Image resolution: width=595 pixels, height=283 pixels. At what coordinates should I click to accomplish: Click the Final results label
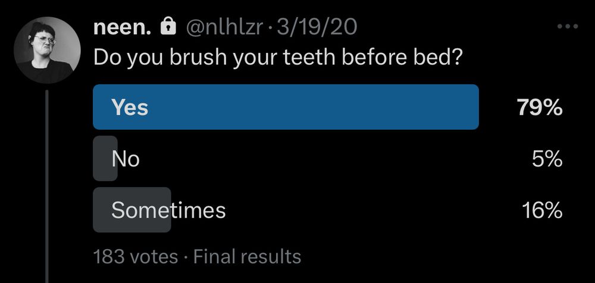247,257
